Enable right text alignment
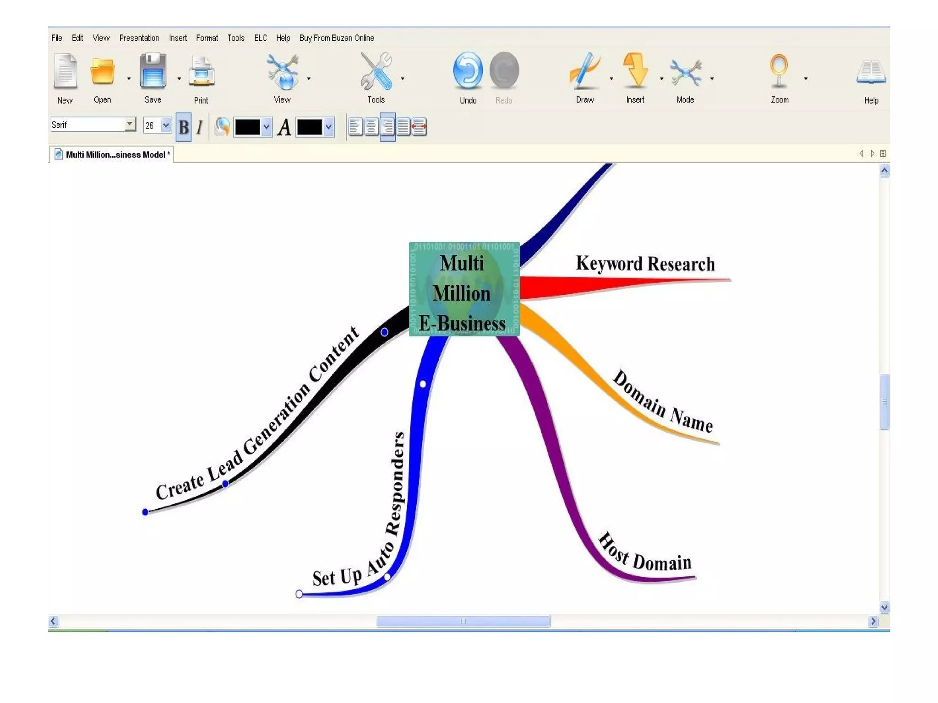 point(387,127)
